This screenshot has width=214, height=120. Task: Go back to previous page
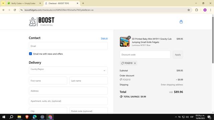pos(4,10)
